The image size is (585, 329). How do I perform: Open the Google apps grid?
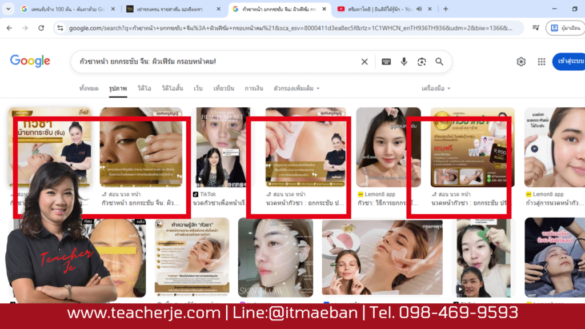[542, 61]
